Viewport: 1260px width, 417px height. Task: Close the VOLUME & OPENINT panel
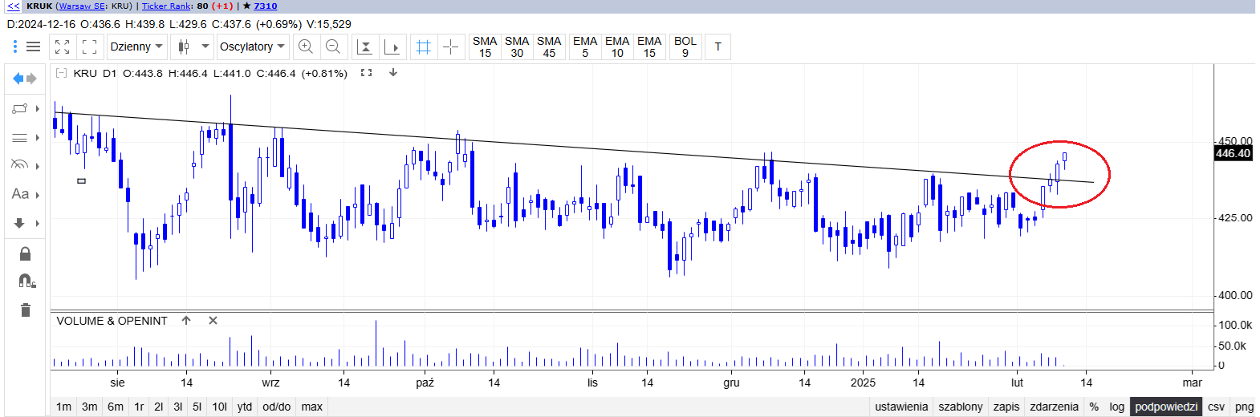pyautogui.click(x=213, y=321)
